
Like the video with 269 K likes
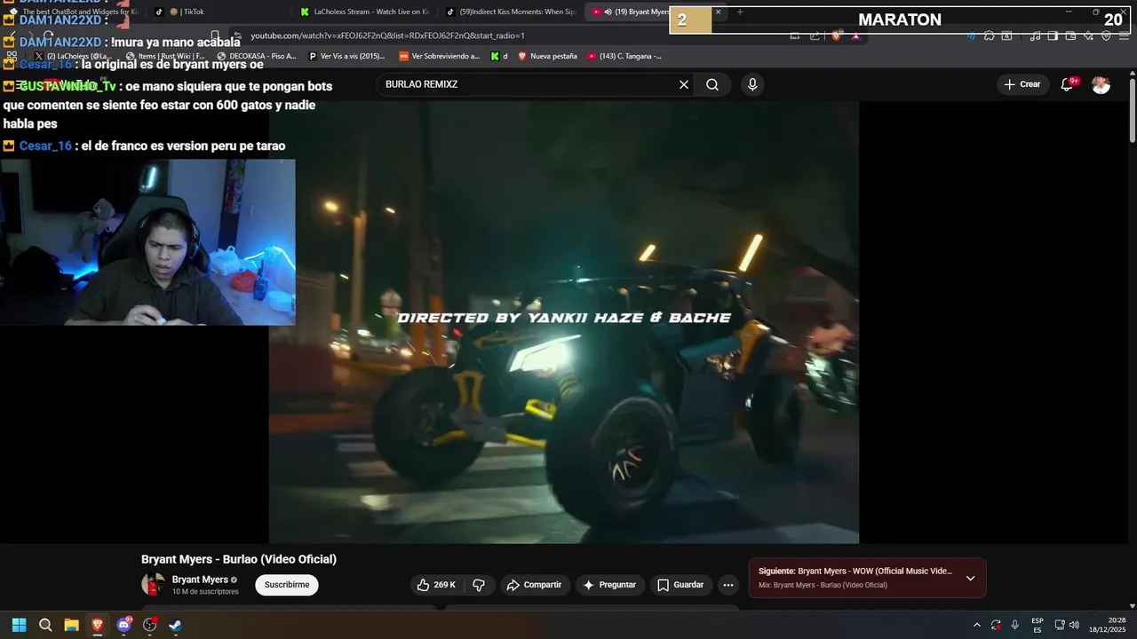(436, 585)
